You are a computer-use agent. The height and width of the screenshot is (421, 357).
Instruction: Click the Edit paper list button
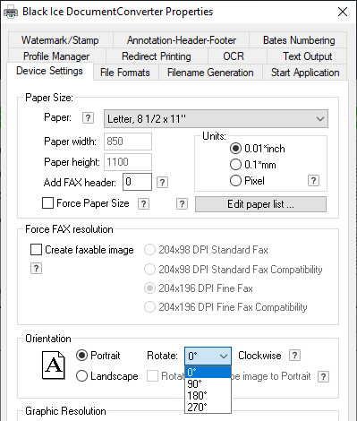tap(260, 204)
